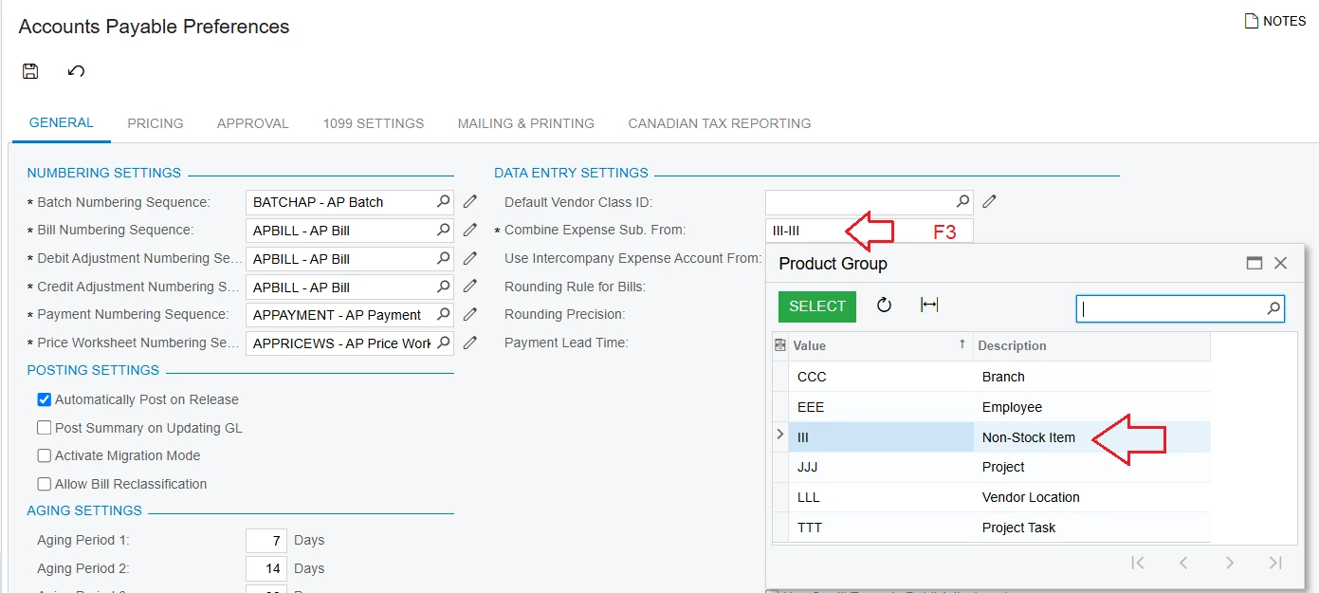Open lookup for Payment Numbering Sequence
This screenshot has height=593, width=1319.
[443, 314]
